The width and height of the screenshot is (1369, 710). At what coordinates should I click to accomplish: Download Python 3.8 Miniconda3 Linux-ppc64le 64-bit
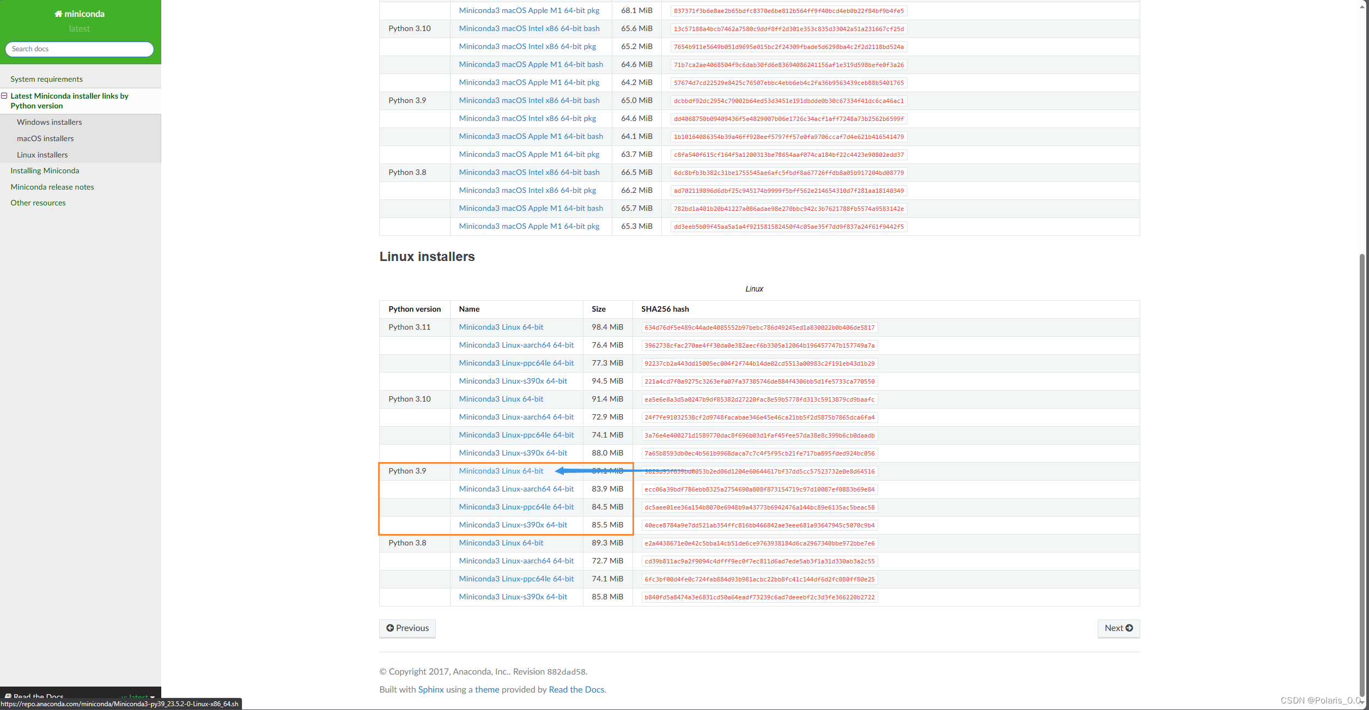tap(516, 579)
